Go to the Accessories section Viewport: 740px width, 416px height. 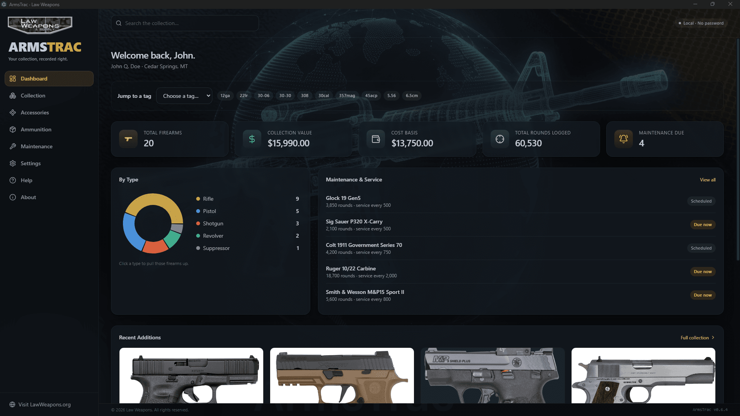tap(49, 112)
